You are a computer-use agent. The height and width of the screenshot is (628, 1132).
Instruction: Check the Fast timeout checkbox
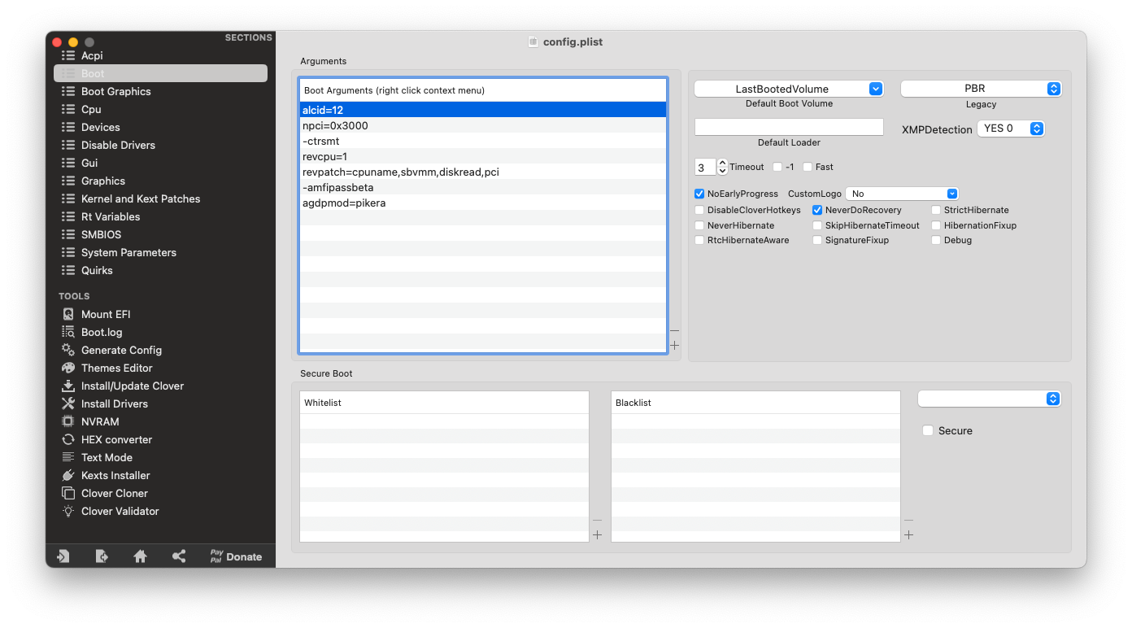808,167
